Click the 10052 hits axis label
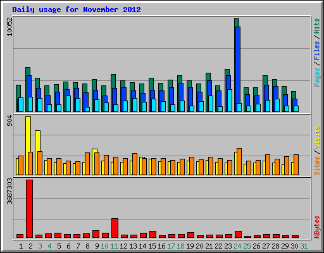The width and height of the screenshot is (324, 253). [9, 27]
